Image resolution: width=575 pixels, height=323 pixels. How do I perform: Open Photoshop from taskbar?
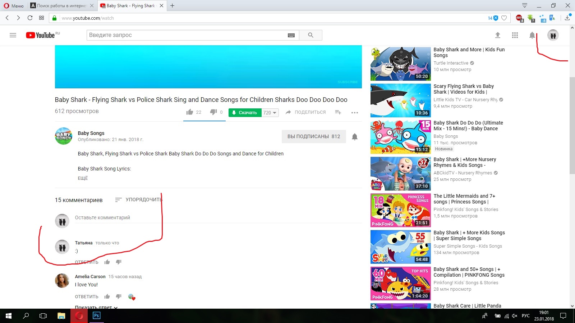tap(96, 316)
